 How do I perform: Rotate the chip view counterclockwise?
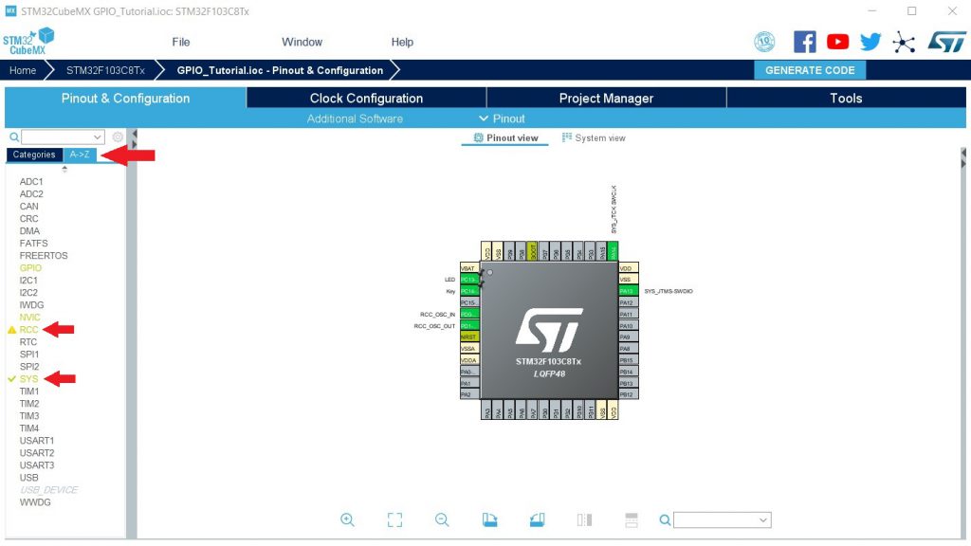pos(537,519)
